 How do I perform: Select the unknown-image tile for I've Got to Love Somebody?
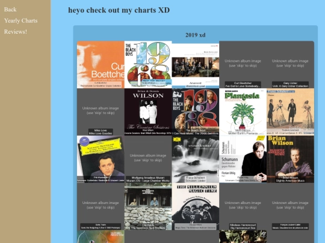pos(243,65)
